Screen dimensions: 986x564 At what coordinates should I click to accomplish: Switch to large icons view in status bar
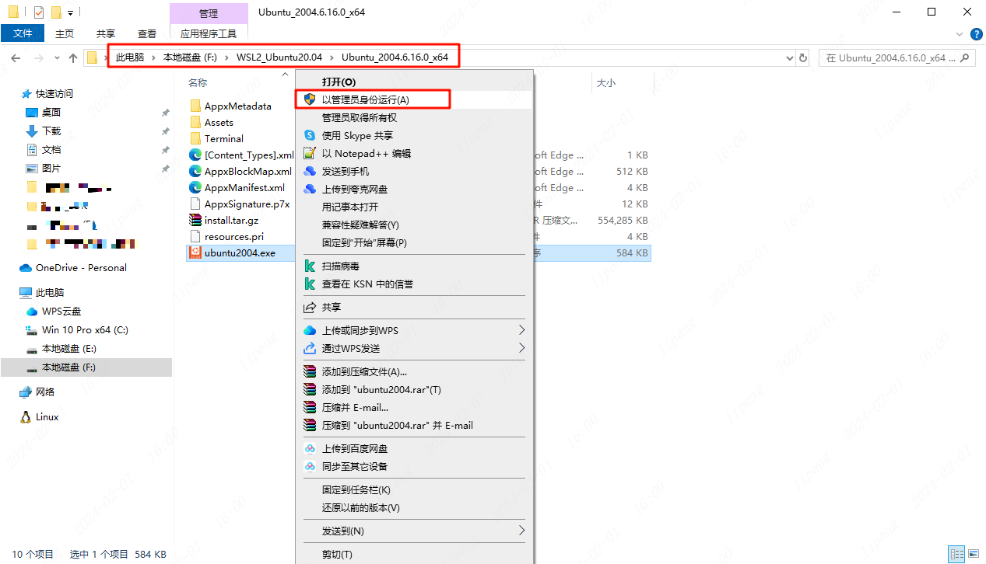coord(973,554)
